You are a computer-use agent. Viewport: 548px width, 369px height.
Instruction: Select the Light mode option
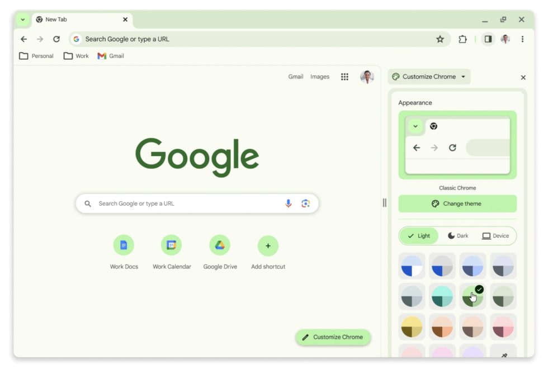419,236
